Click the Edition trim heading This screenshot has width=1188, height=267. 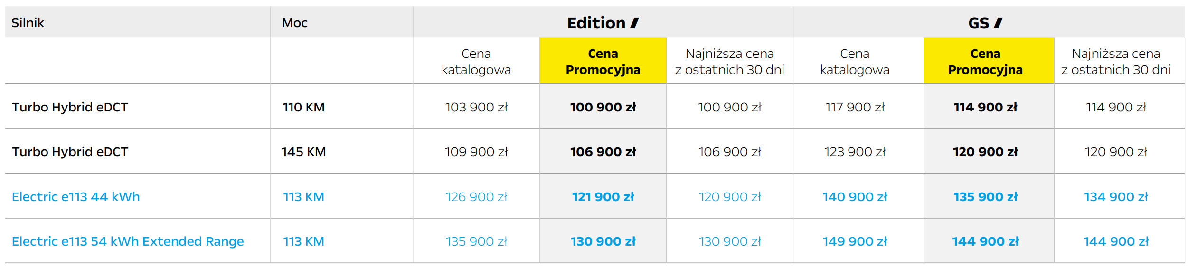click(x=596, y=23)
